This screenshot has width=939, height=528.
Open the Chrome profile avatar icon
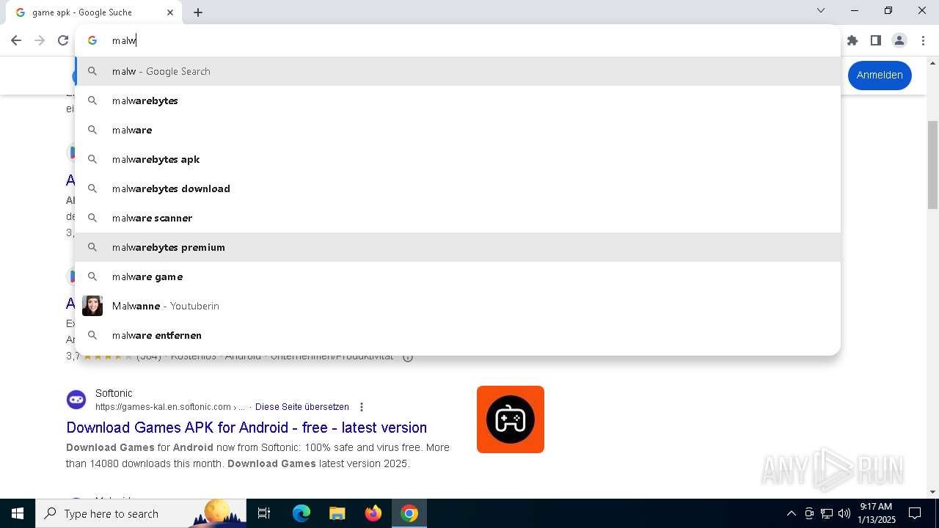point(899,40)
